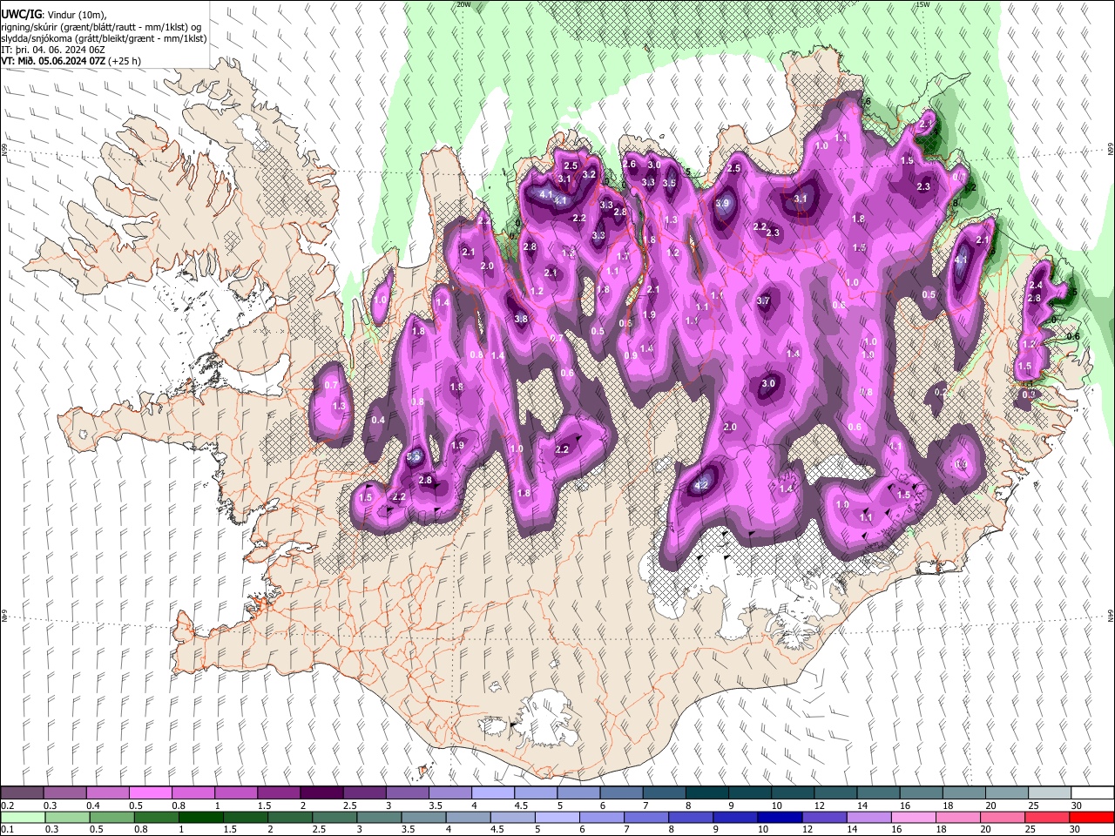Click the '20W' longitude label
Image resolution: width=1115 pixels, height=836 pixels.
coord(463,4)
